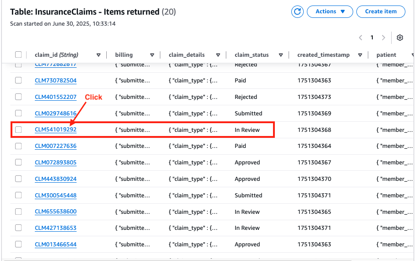
Task: Click page number 1 in pagination
Action: (372, 38)
